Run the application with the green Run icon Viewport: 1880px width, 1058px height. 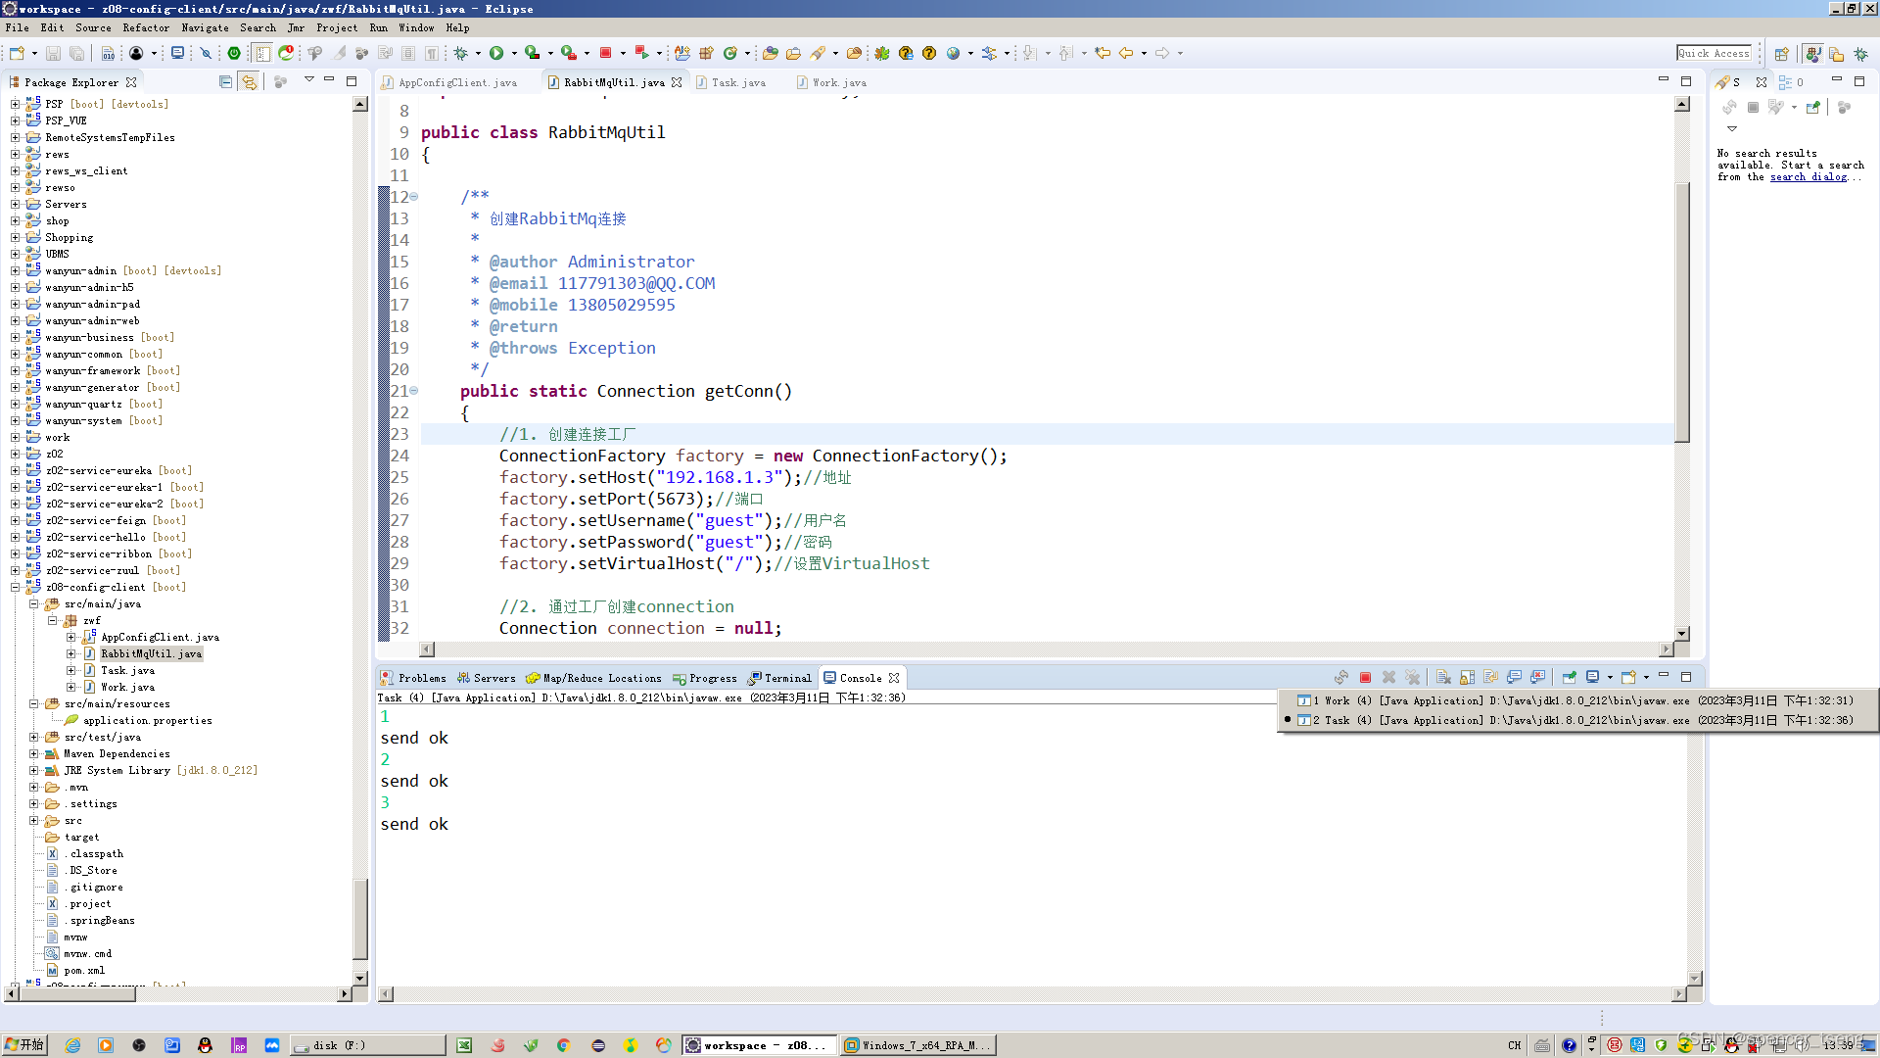[496, 53]
